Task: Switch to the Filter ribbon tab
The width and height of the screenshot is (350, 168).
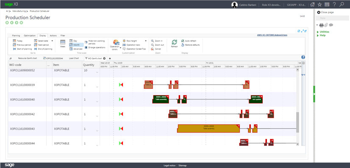Action: [63, 36]
